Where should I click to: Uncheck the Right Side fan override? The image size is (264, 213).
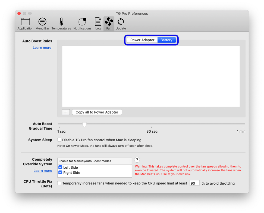(x=60, y=172)
